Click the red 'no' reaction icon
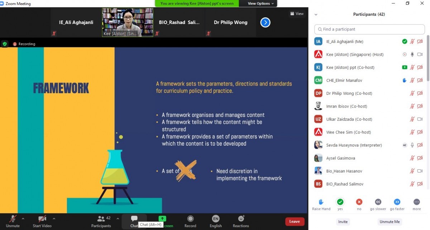The width and height of the screenshot is (430, 230). [x=359, y=202]
